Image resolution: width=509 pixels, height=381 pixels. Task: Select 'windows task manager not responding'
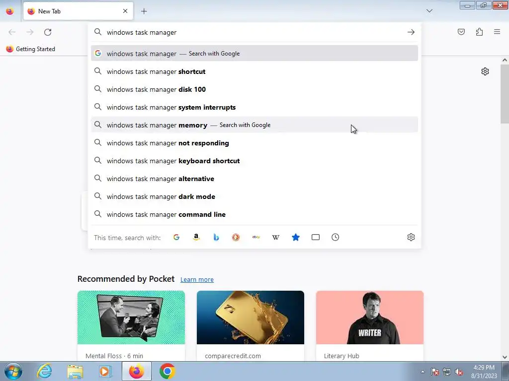[254, 142]
